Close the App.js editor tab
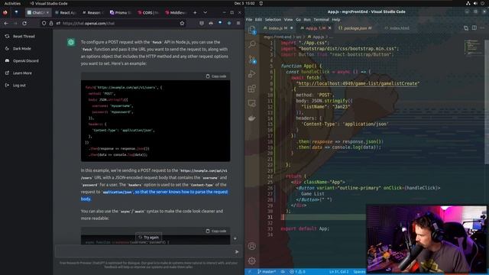Viewport: 489px width, 275px height. pos(329,28)
